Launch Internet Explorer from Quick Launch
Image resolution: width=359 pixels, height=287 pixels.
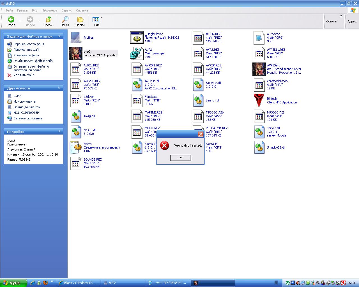[33, 283]
